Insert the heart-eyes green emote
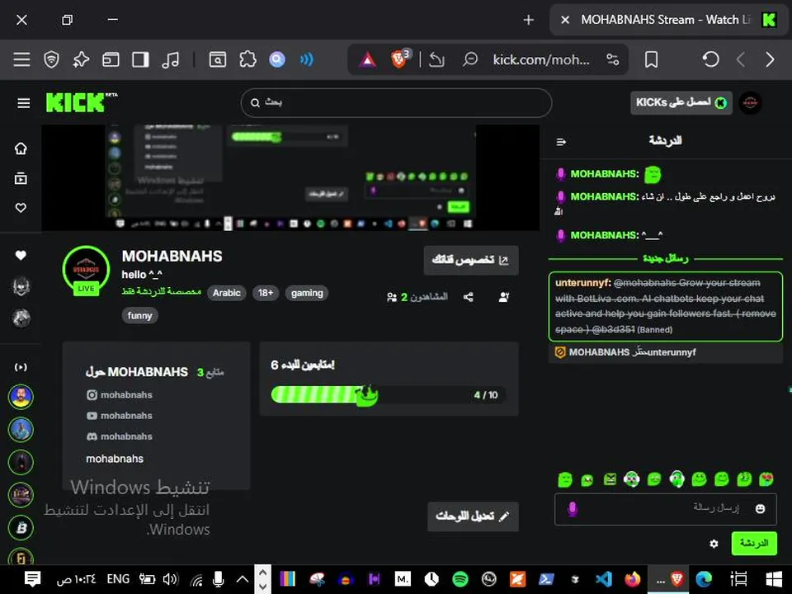Image resolution: width=792 pixels, height=594 pixels. (766, 478)
